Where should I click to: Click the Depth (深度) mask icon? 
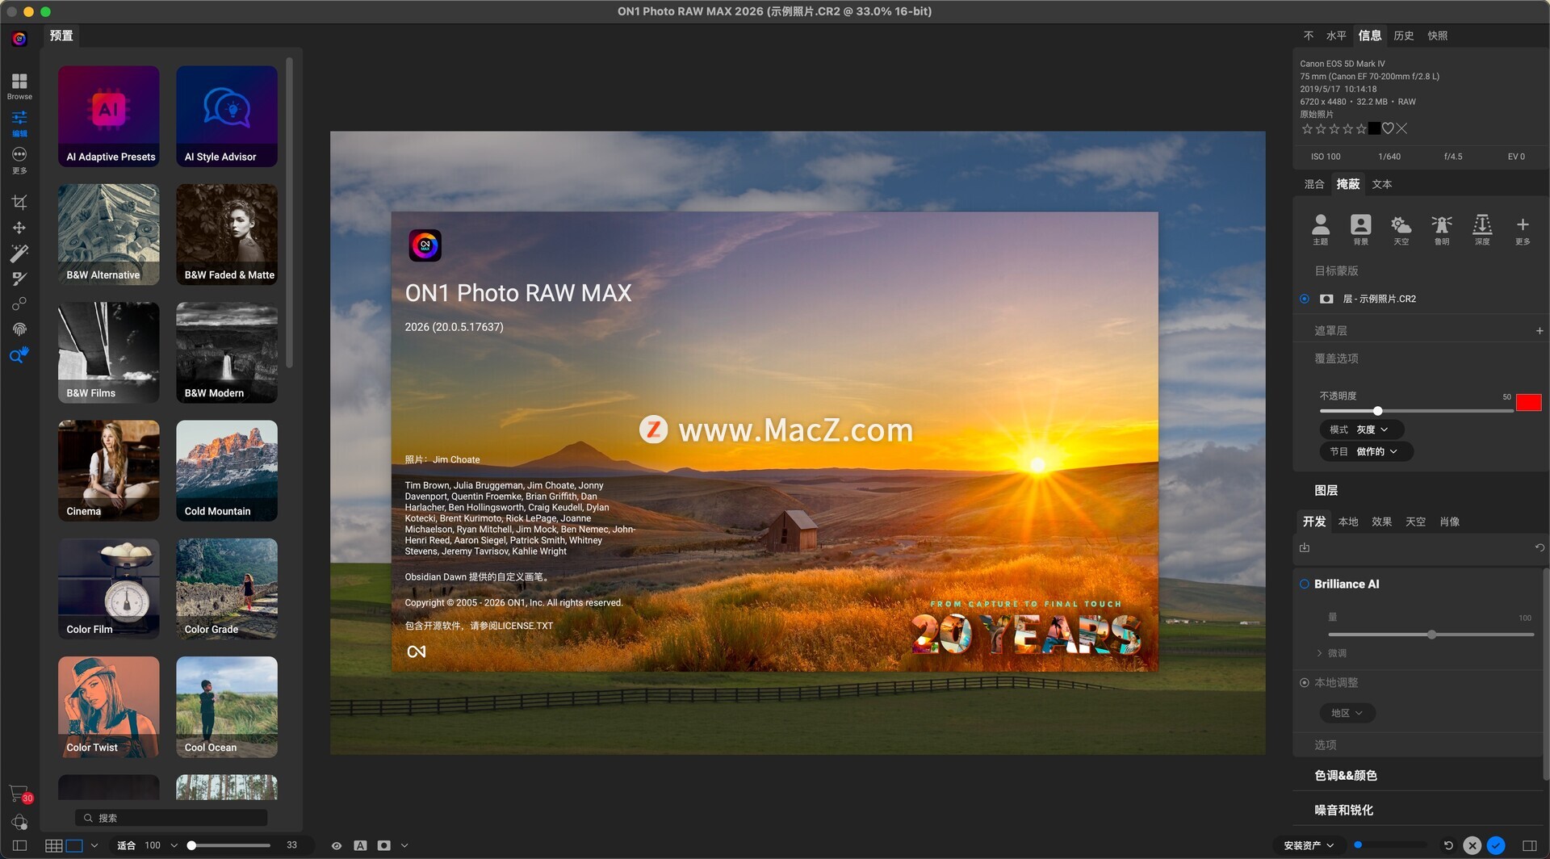pyautogui.click(x=1482, y=228)
